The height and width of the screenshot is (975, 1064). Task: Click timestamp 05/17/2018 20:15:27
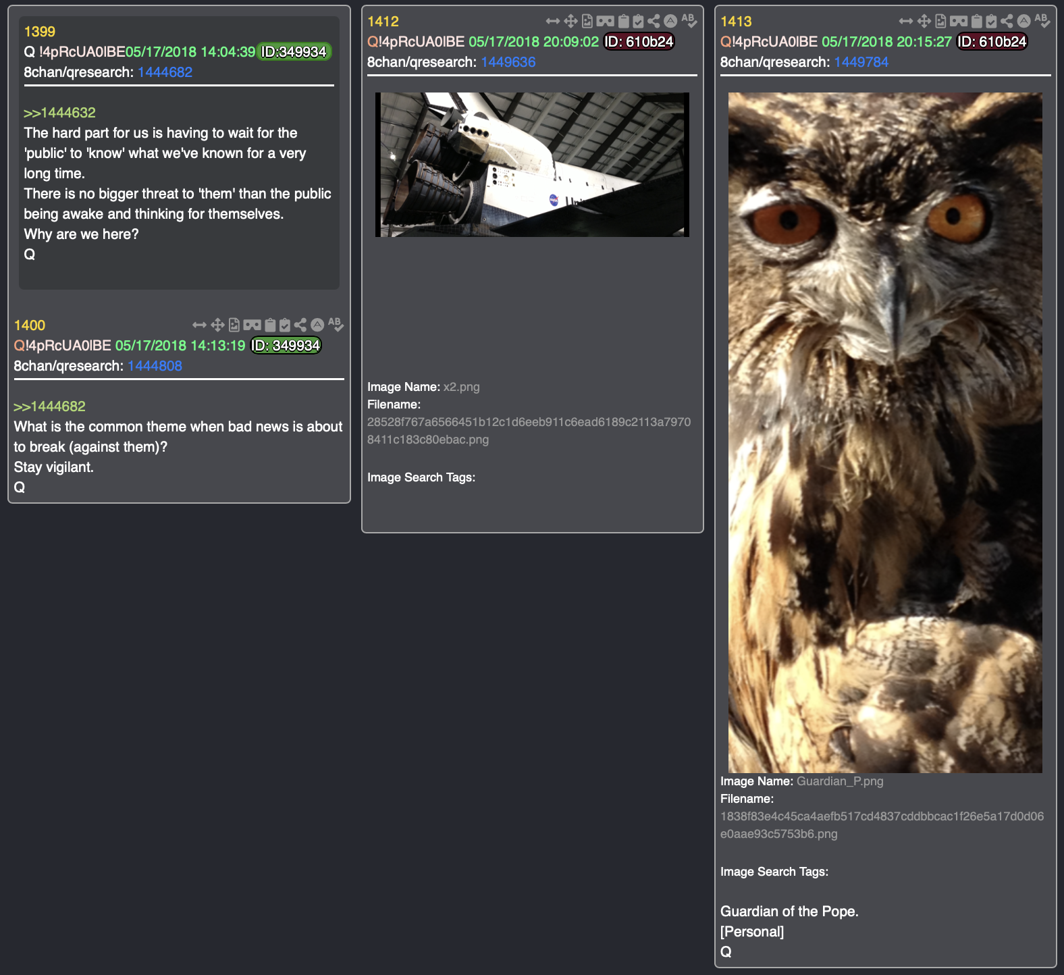coord(887,42)
